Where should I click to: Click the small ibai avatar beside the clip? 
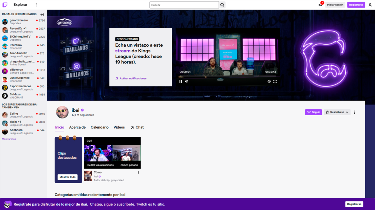click(x=88, y=176)
